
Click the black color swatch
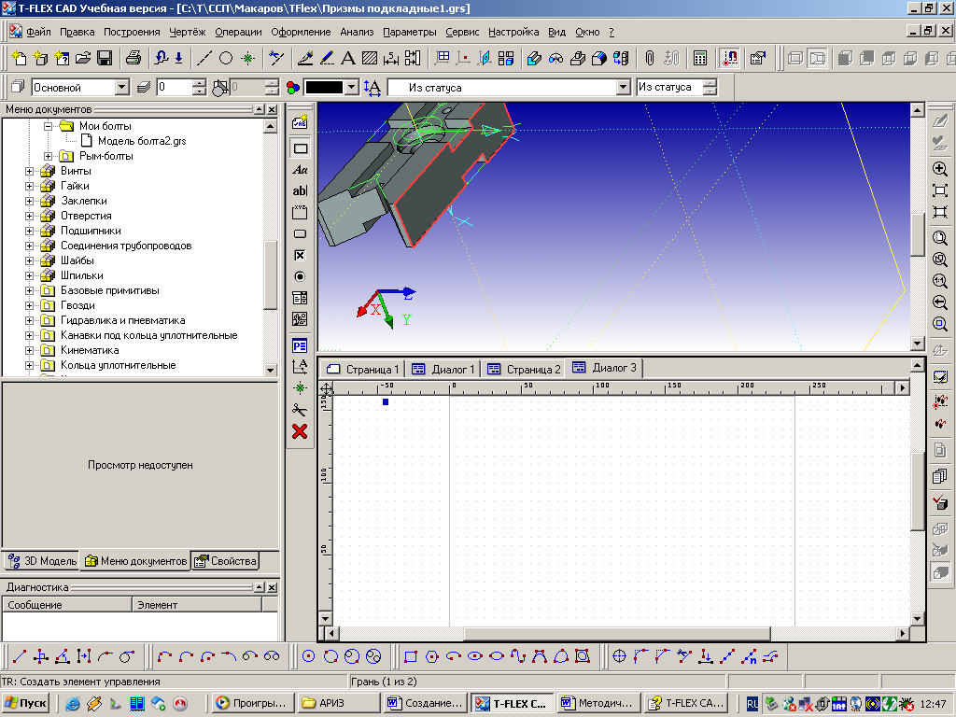coord(324,87)
